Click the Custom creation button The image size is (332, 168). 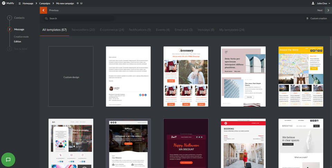point(317,19)
